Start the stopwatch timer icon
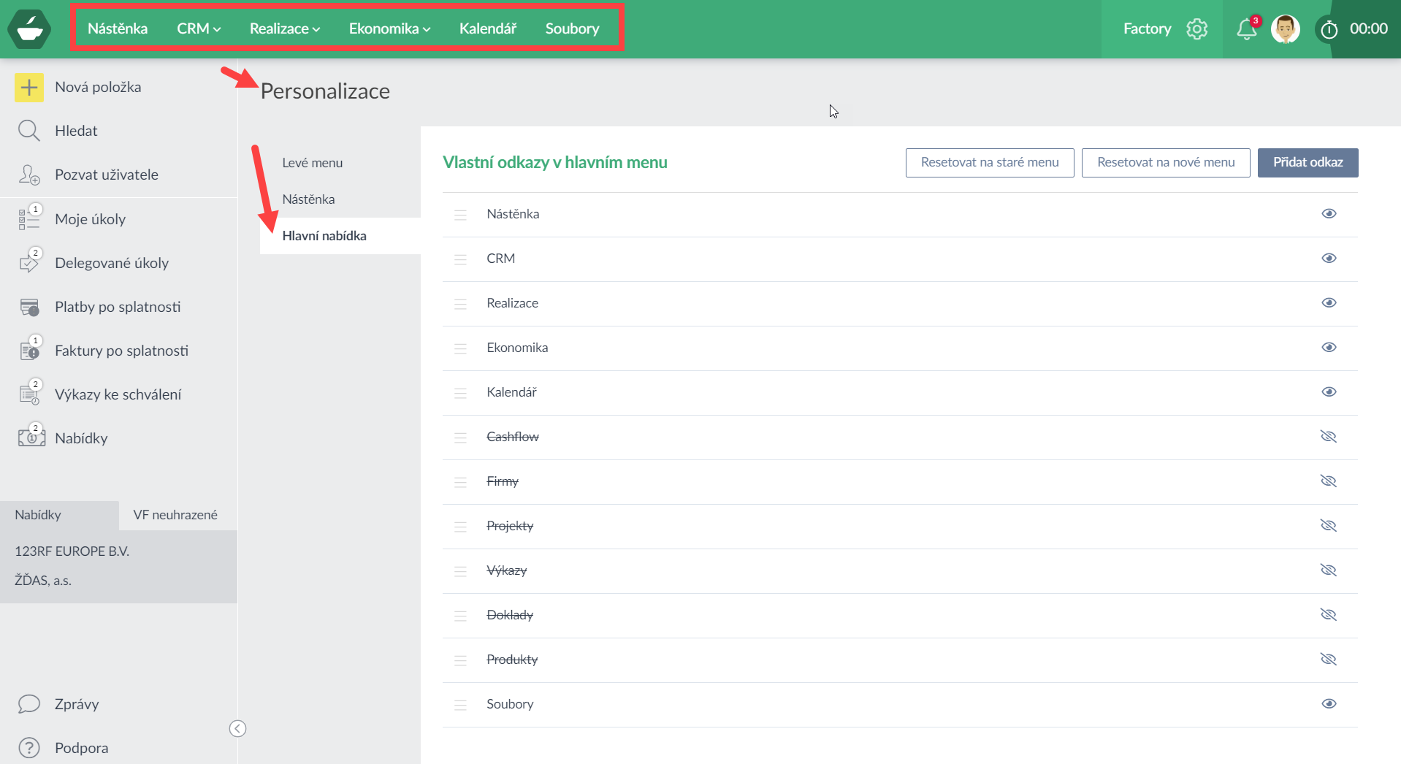Viewport: 1401px width, 764px height. (x=1329, y=30)
